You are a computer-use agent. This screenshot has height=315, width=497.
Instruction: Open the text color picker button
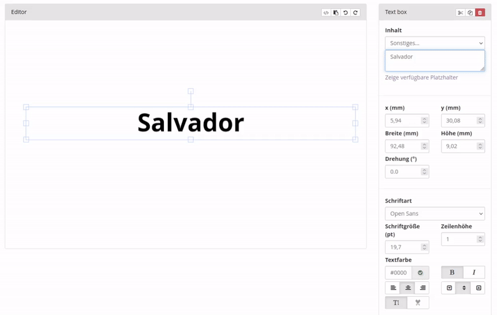421,272
